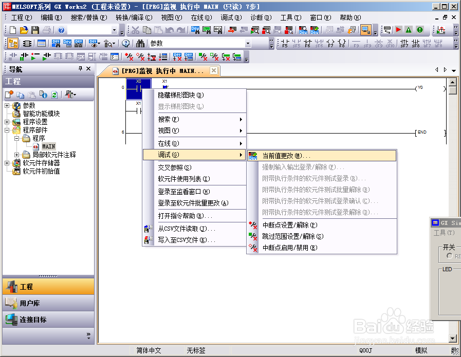Click the ladder editor scrollbar thumb
This screenshot has height=357, width=461.
(x=453, y=90)
